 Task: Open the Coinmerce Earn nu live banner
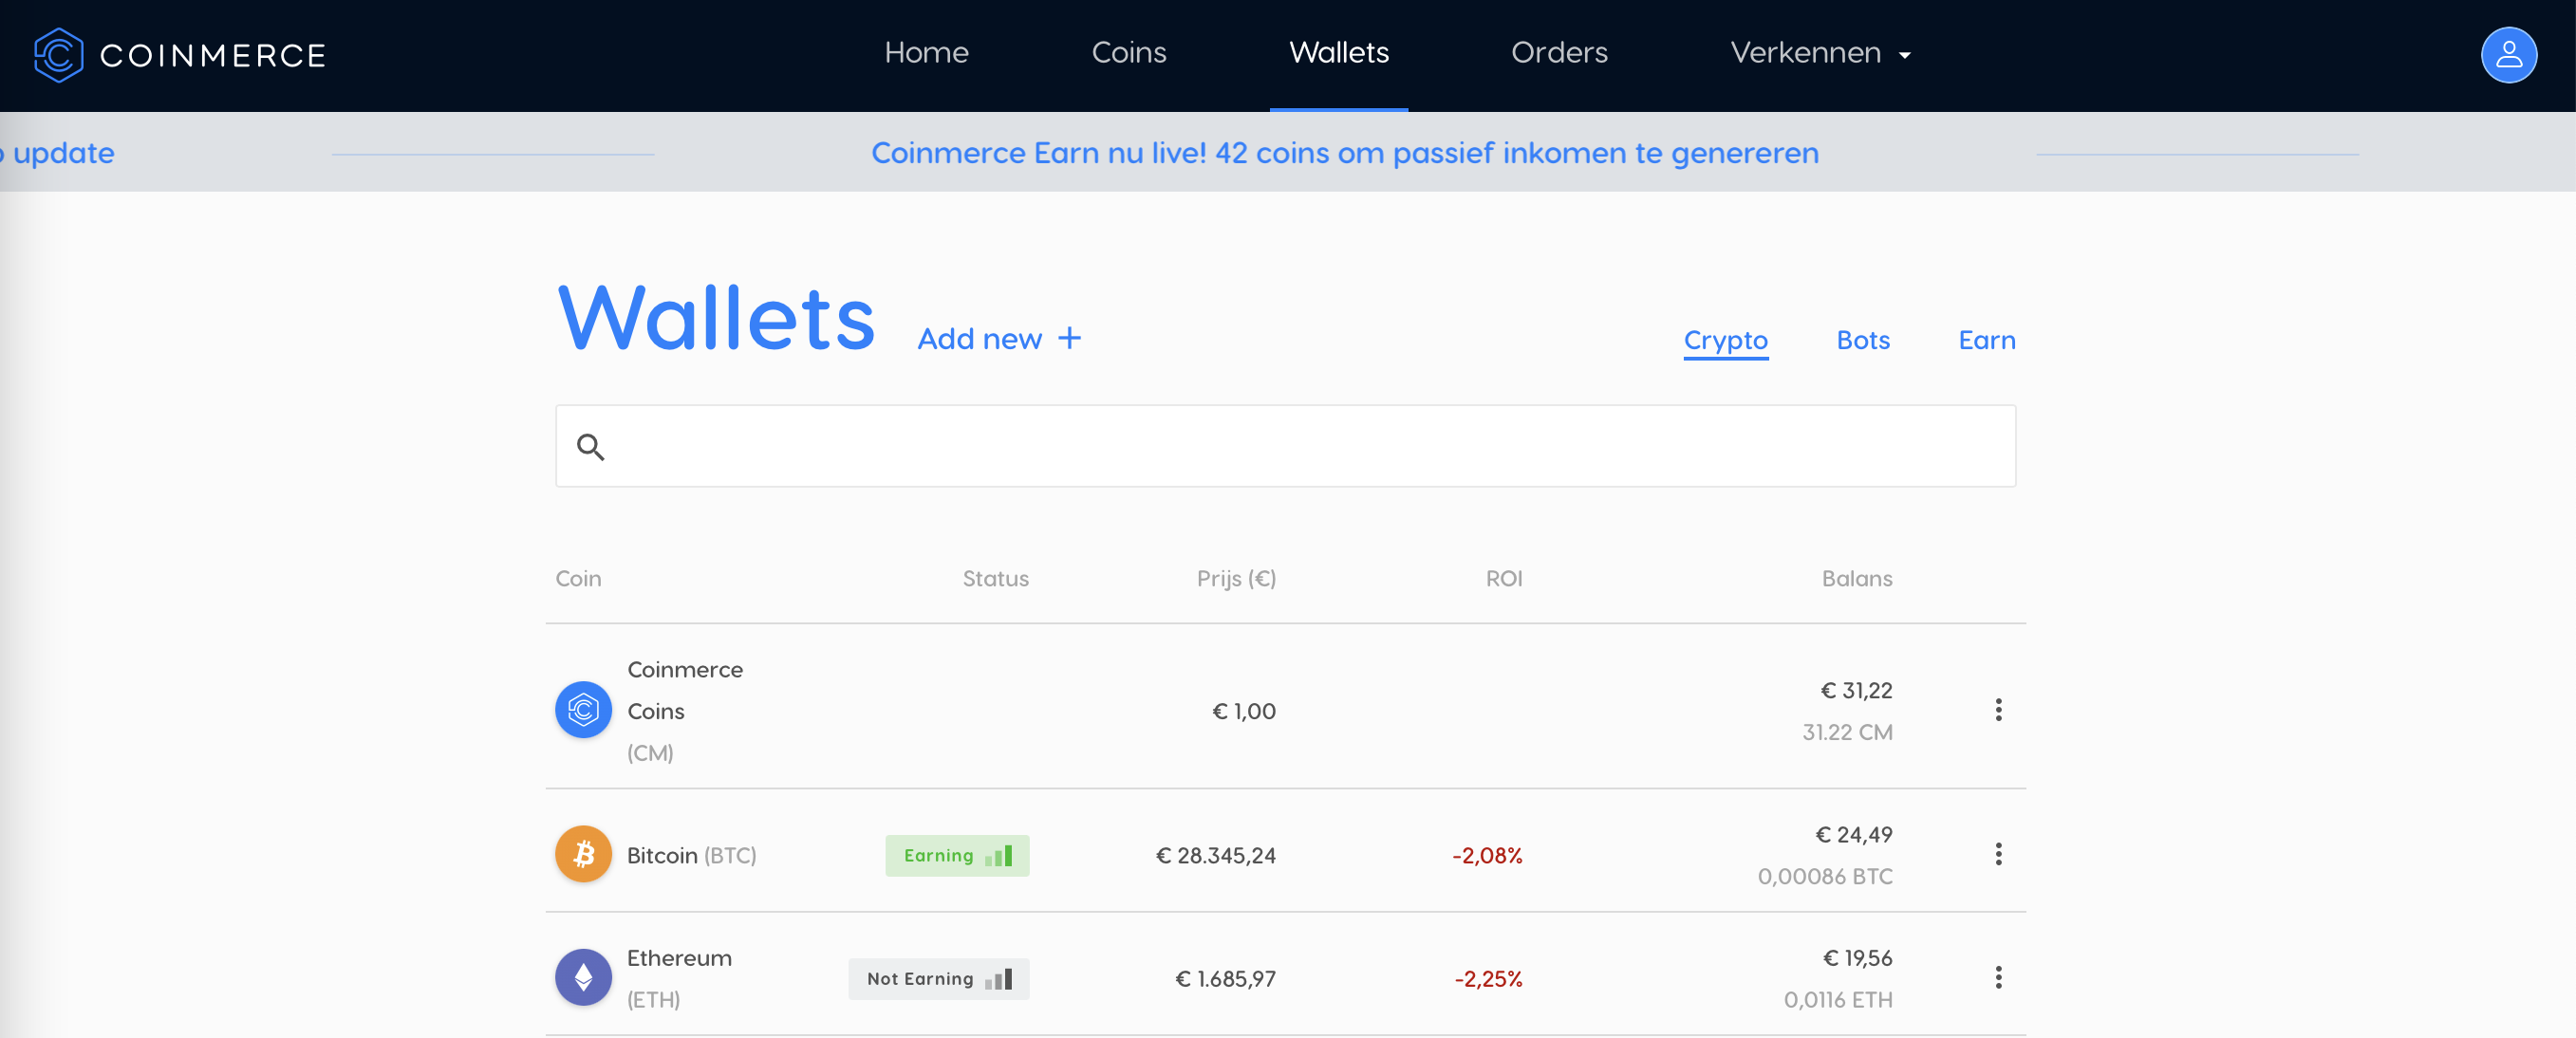(1344, 153)
